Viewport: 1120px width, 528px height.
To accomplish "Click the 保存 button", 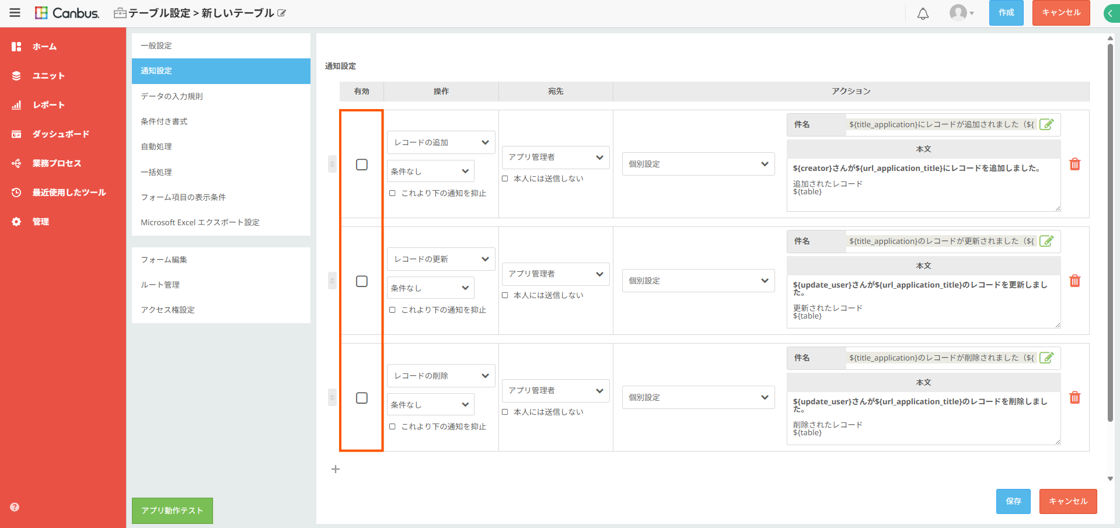I will pos(1013,501).
